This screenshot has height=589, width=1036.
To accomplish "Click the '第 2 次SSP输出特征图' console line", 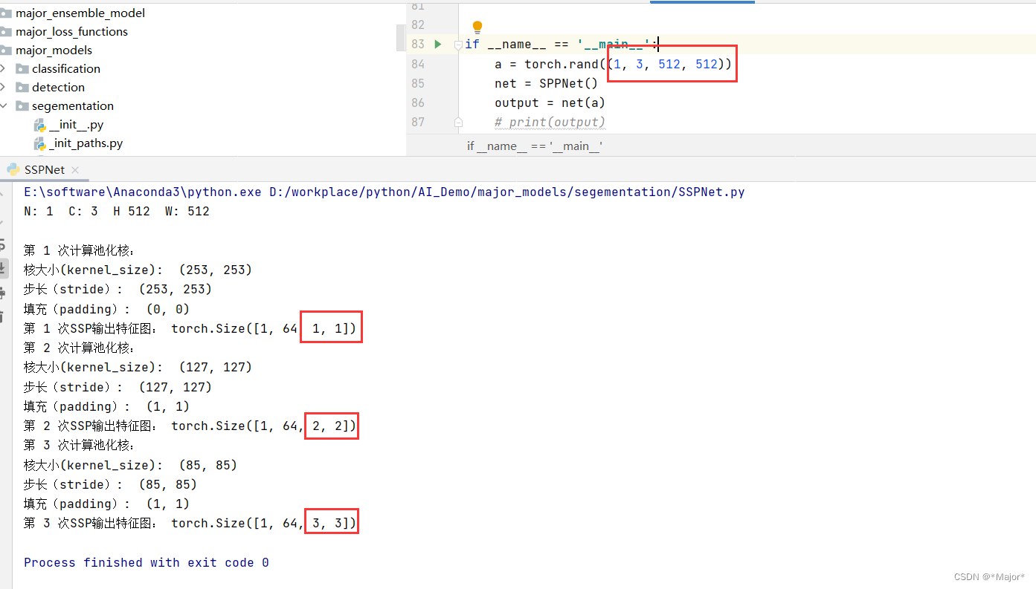I will tap(190, 426).
